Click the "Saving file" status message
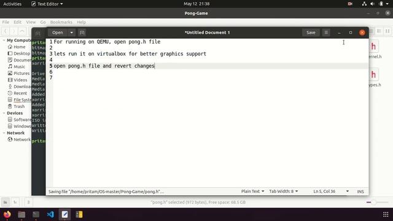The height and width of the screenshot is (221, 393). coord(106,192)
